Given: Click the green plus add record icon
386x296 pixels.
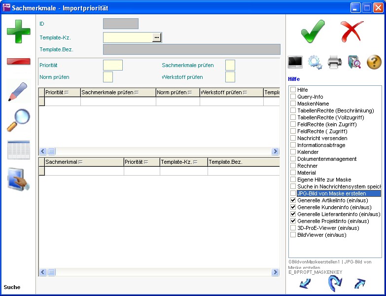Looking at the screenshot, I should click(18, 31).
